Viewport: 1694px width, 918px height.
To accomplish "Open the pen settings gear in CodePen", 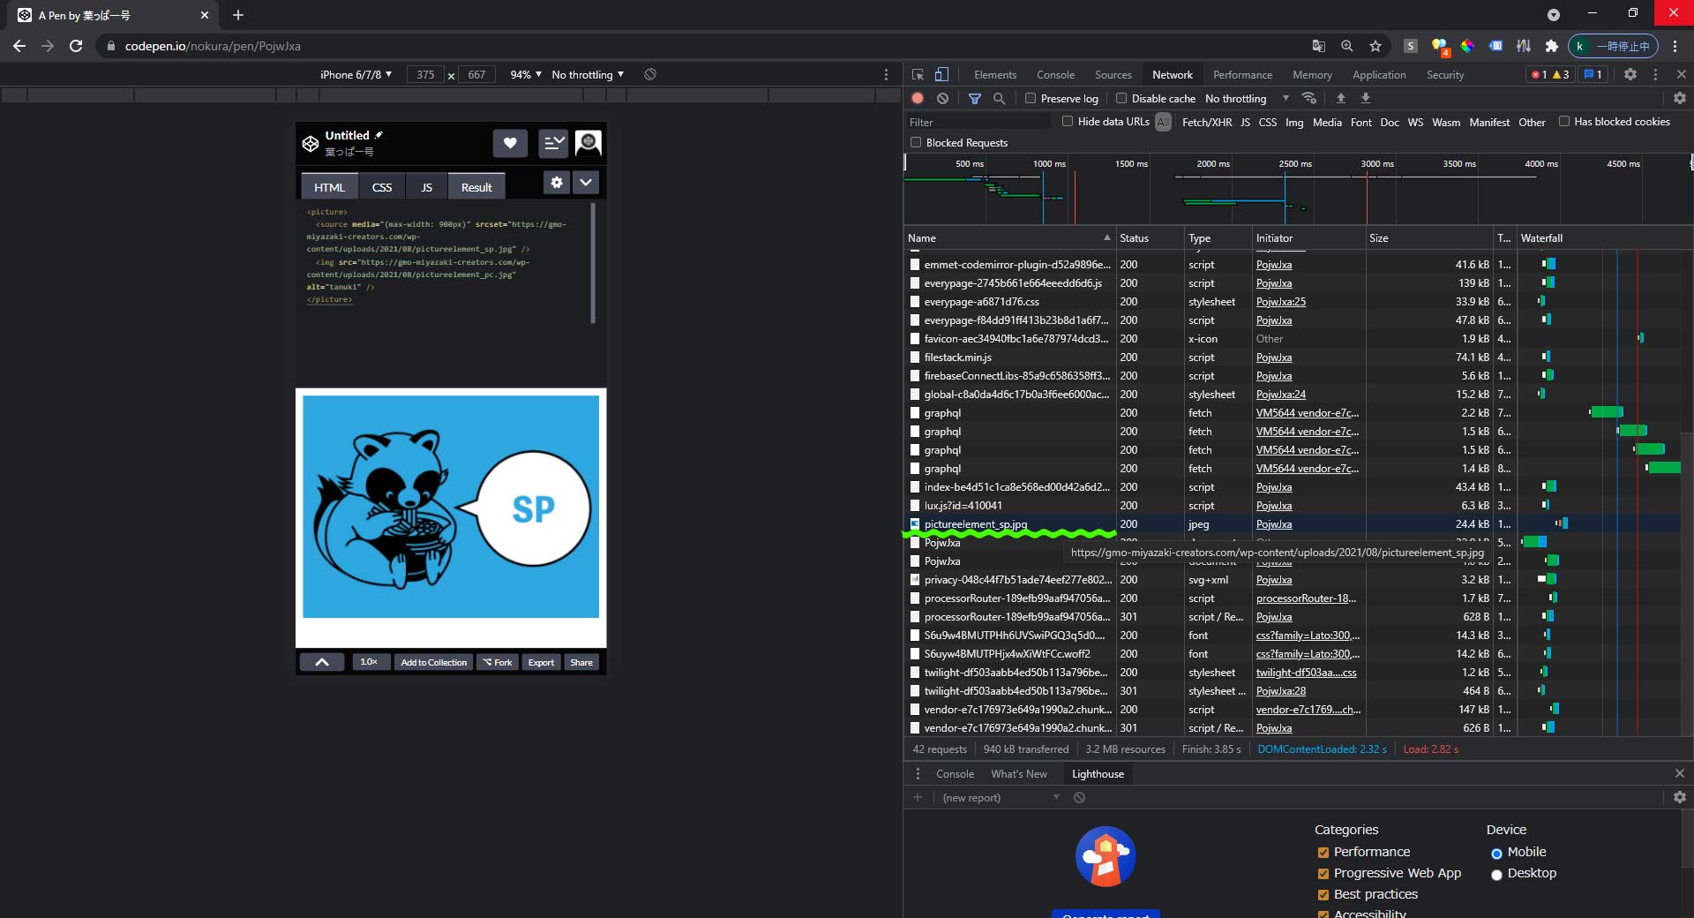I will click(557, 183).
